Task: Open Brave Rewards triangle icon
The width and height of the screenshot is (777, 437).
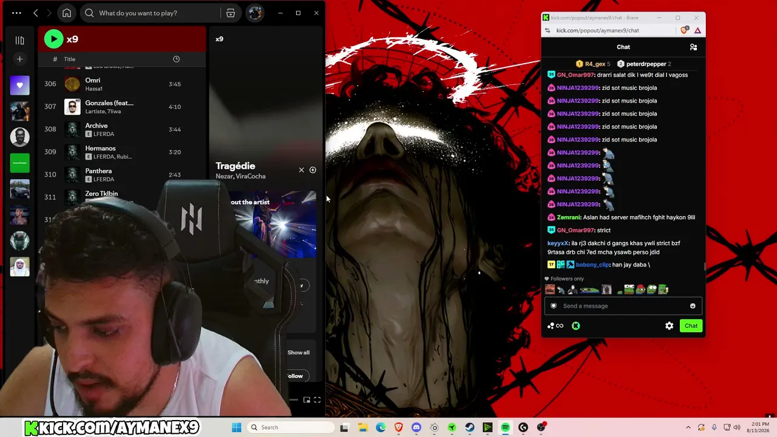Action: (x=697, y=30)
